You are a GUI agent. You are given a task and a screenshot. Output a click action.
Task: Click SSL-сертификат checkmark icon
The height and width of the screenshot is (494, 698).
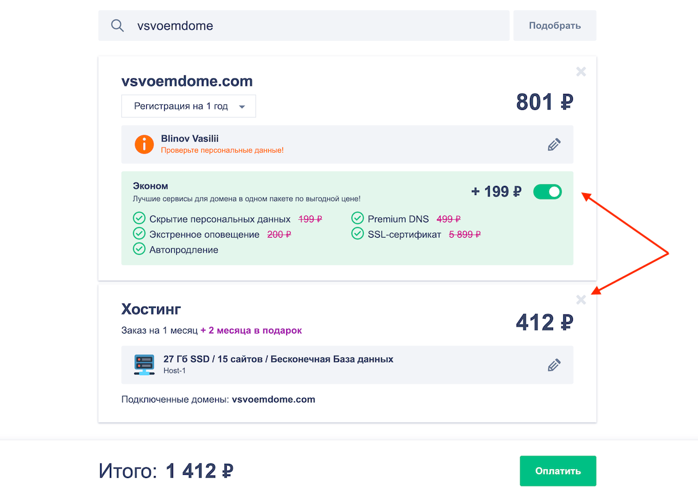[x=358, y=234]
